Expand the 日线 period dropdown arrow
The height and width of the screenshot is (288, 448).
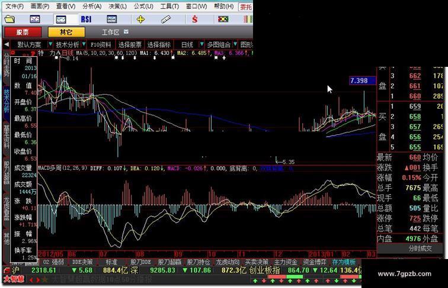(x=201, y=44)
